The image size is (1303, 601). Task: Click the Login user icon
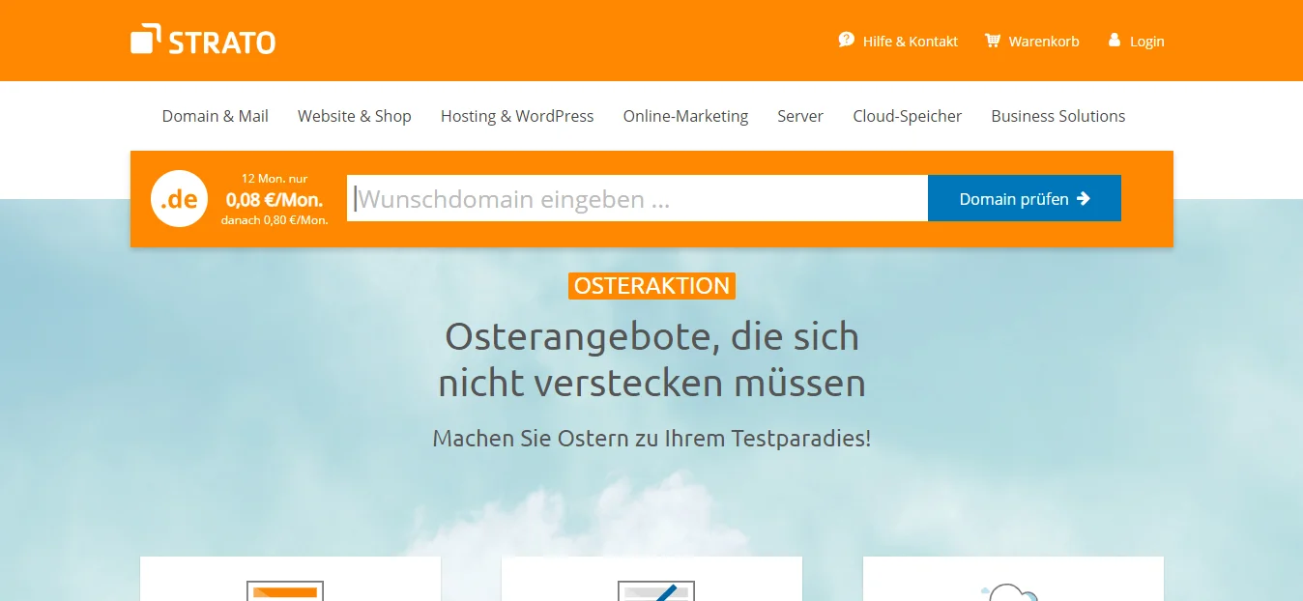coord(1115,40)
